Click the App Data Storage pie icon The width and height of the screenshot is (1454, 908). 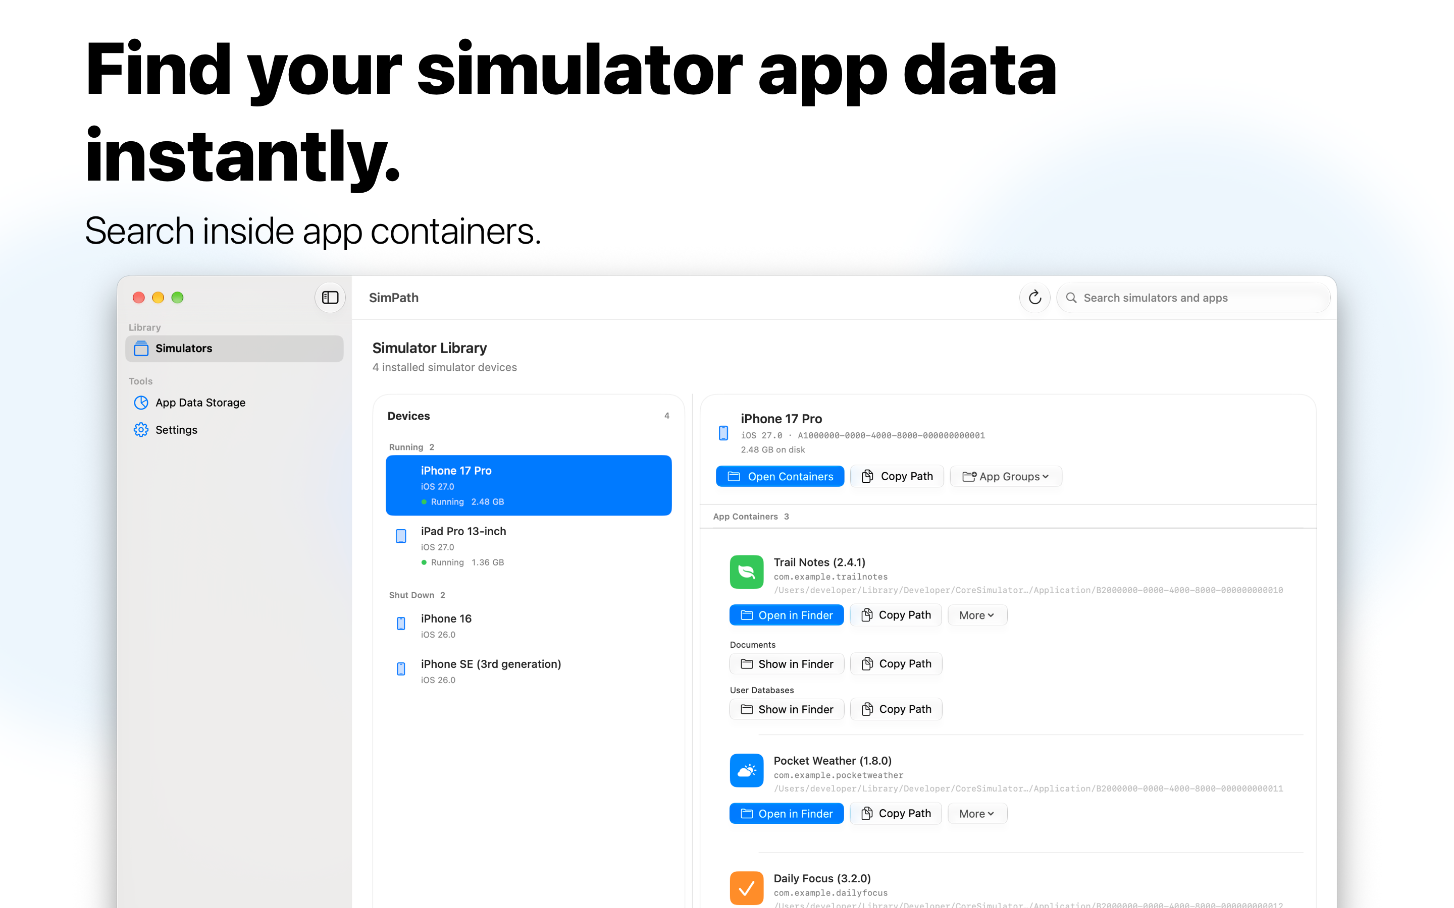[140, 403]
